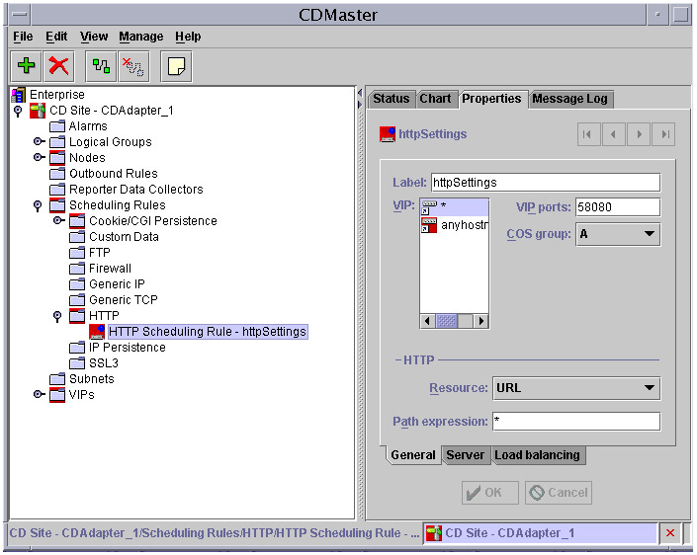Expand the VIPs tree node
This screenshot has height=555, width=697.
(40, 394)
